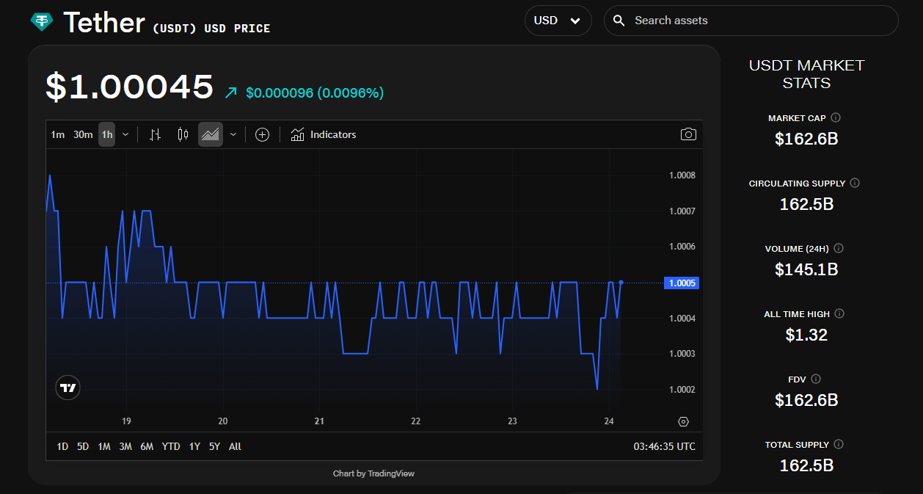Click the Search assets input field
Screen dimensions: 923x494
click(x=751, y=21)
